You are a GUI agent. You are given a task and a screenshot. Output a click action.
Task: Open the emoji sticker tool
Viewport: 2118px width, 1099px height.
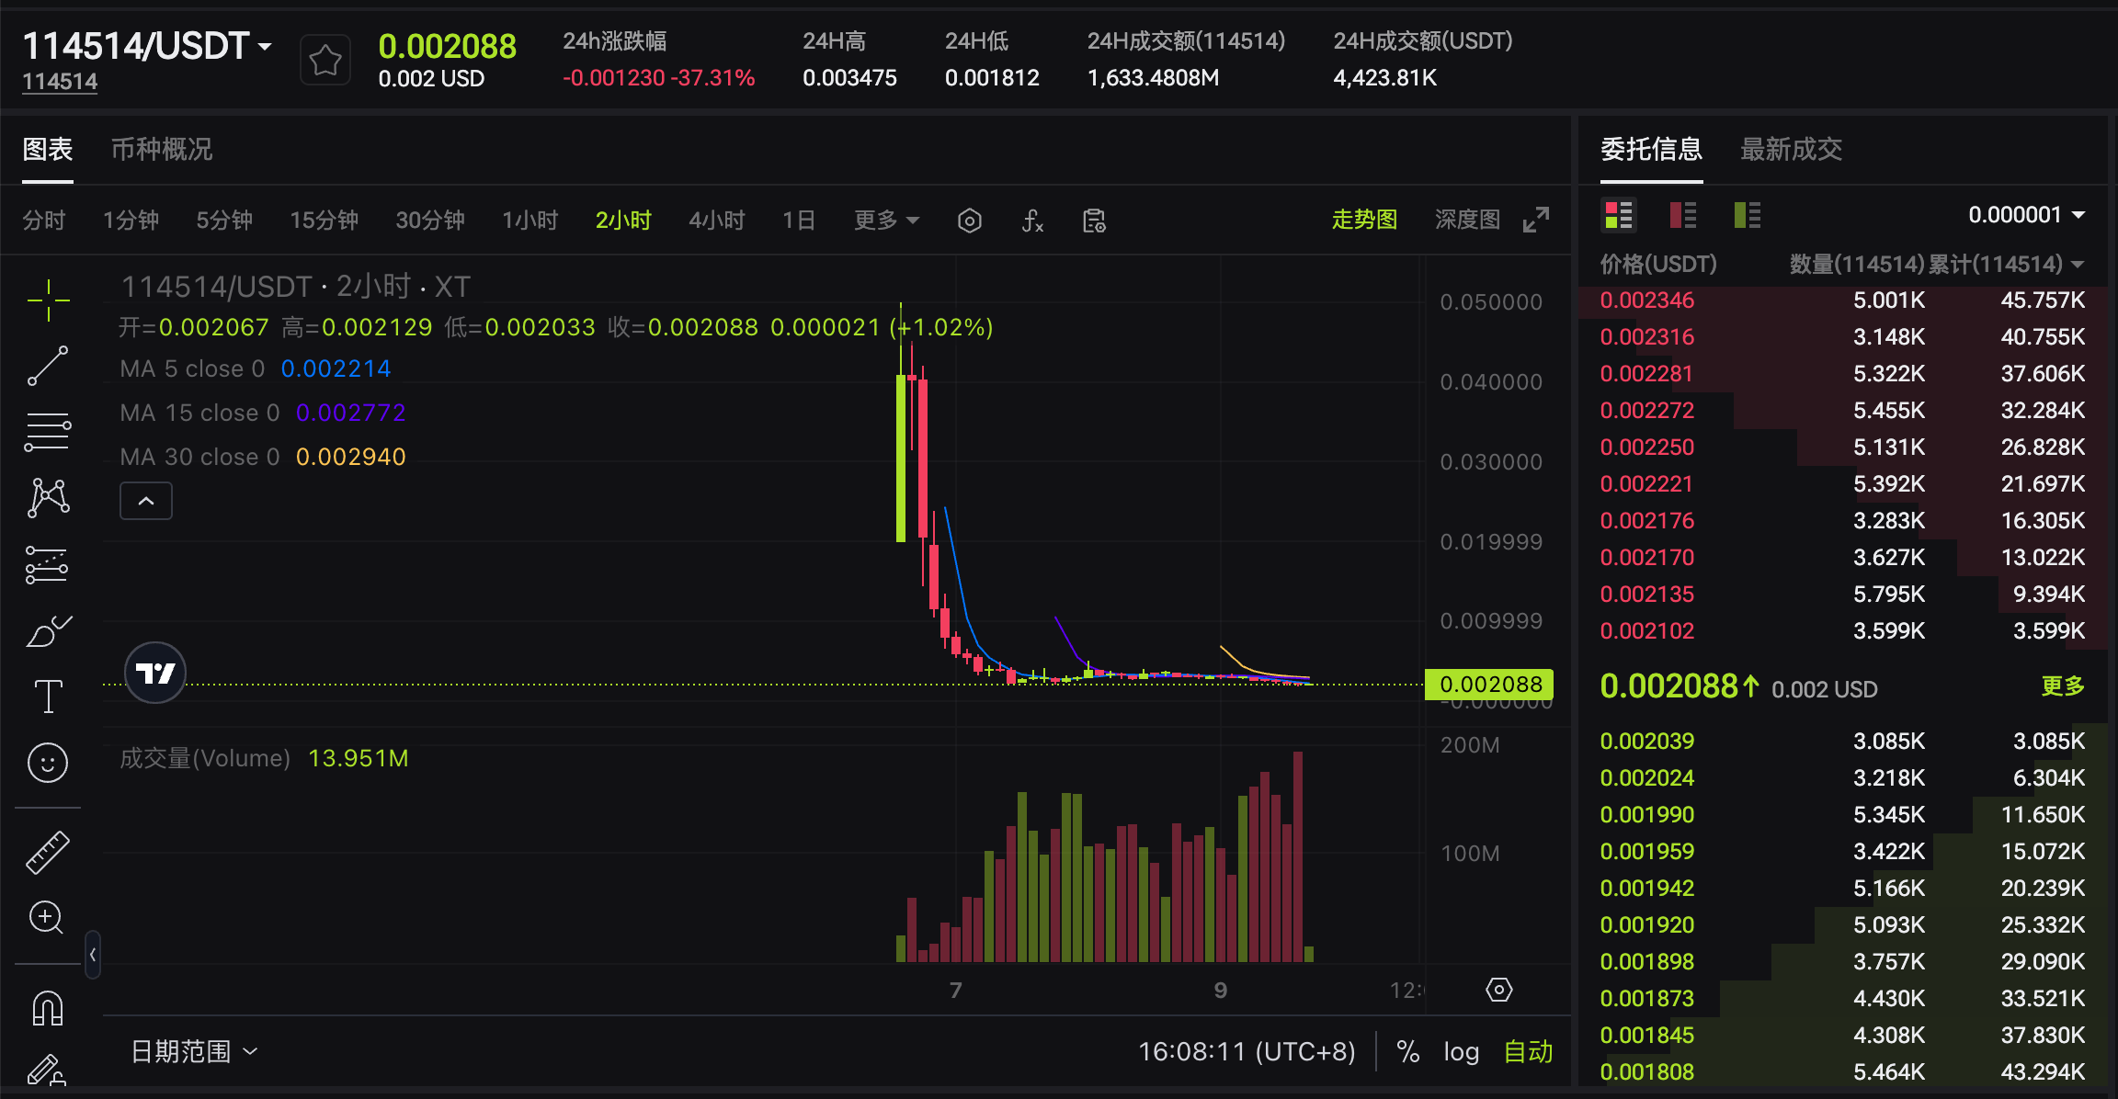pyautogui.click(x=48, y=763)
